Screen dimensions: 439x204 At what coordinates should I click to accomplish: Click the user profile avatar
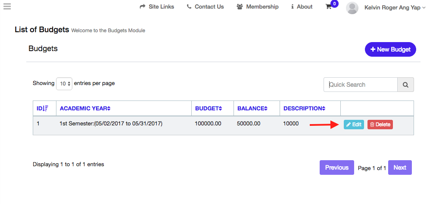[x=352, y=8]
